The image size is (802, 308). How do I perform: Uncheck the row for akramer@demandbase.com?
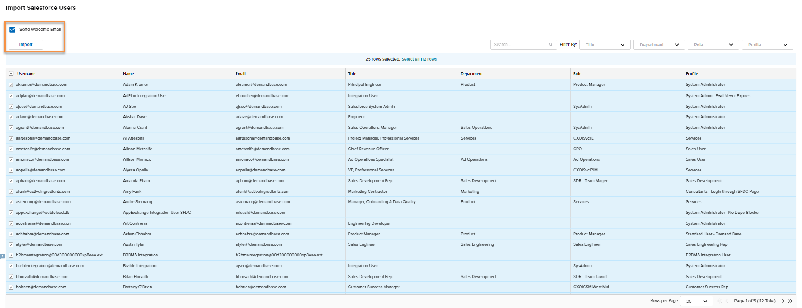click(x=11, y=85)
